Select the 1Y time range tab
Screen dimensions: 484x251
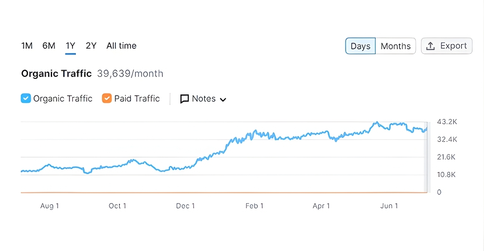[x=70, y=46]
